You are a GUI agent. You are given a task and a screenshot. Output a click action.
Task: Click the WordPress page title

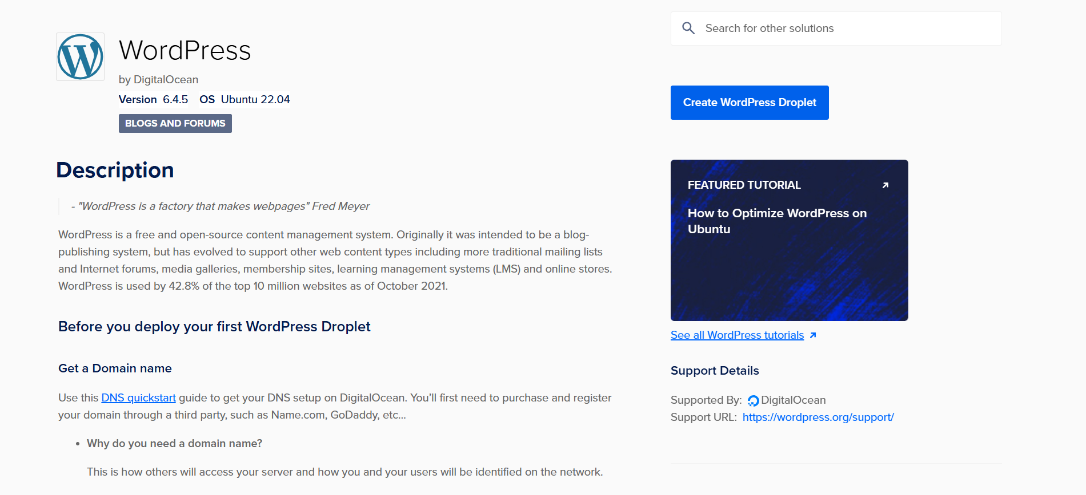[185, 50]
